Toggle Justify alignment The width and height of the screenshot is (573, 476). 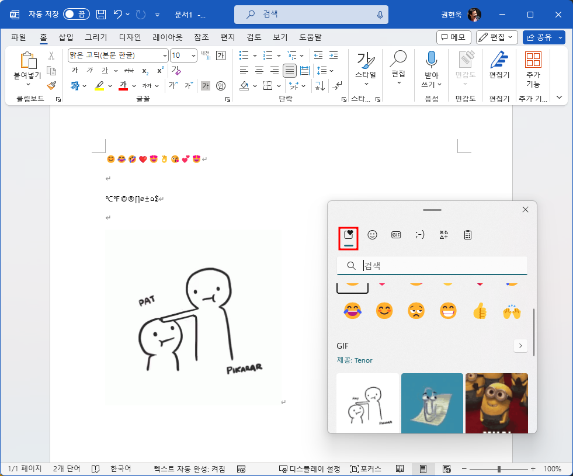pos(290,71)
